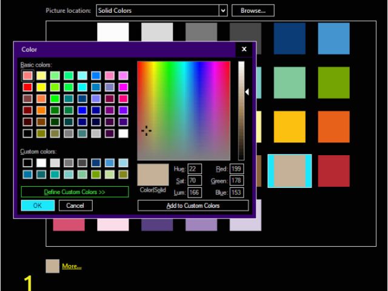Focus the Hue input field
The image size is (388, 291).
195,169
